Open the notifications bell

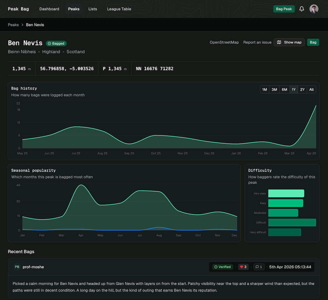301,9
